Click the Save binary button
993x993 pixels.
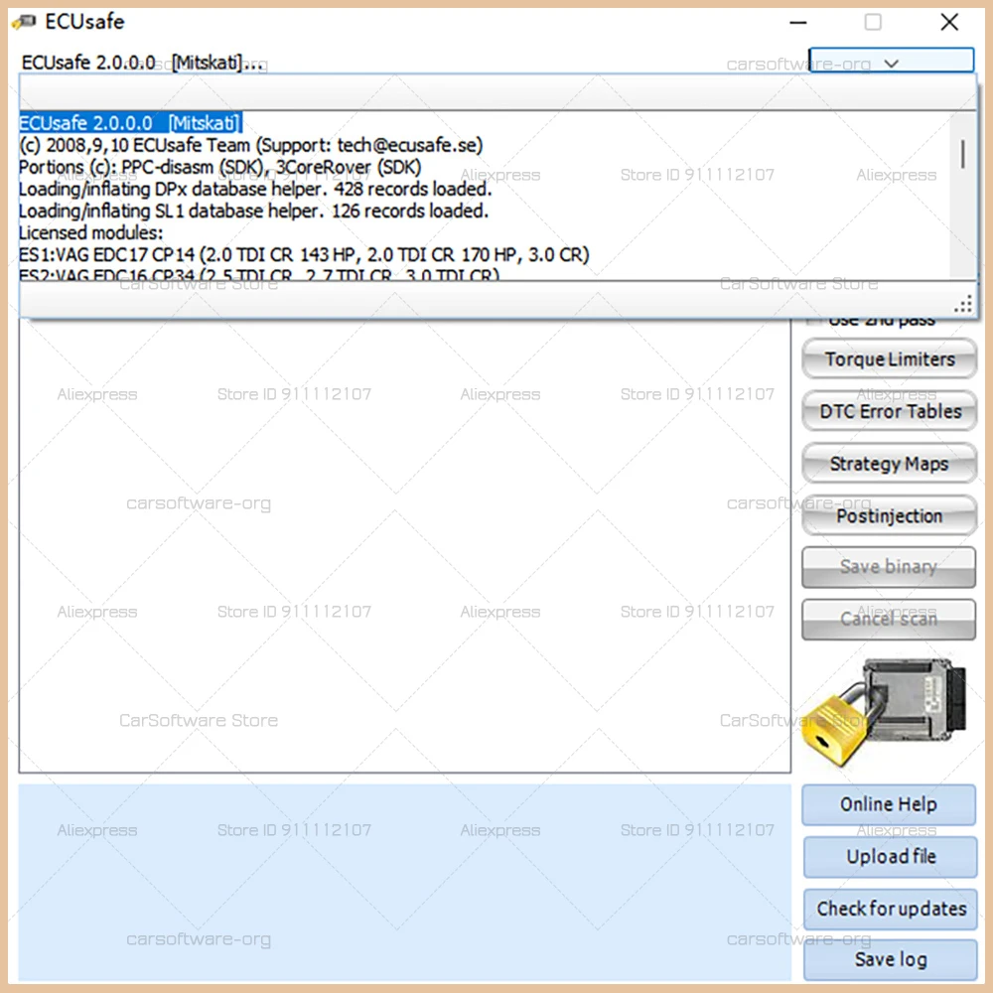(889, 567)
